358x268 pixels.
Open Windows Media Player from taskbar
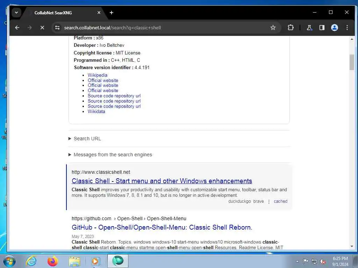point(95,261)
